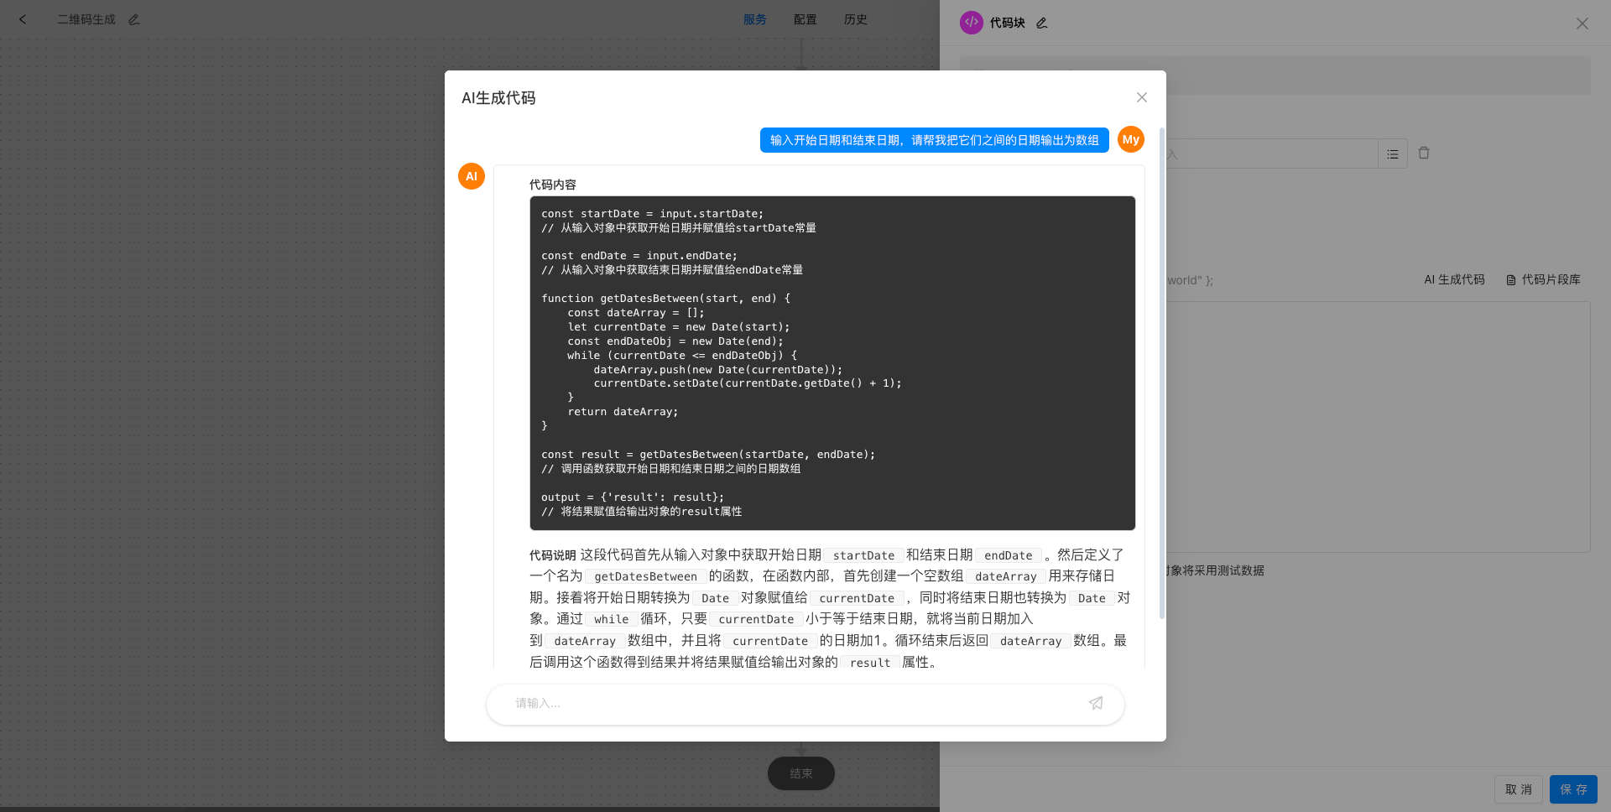Click the My user avatar beside the prompt bubble
The height and width of the screenshot is (812, 1611).
(x=1129, y=139)
